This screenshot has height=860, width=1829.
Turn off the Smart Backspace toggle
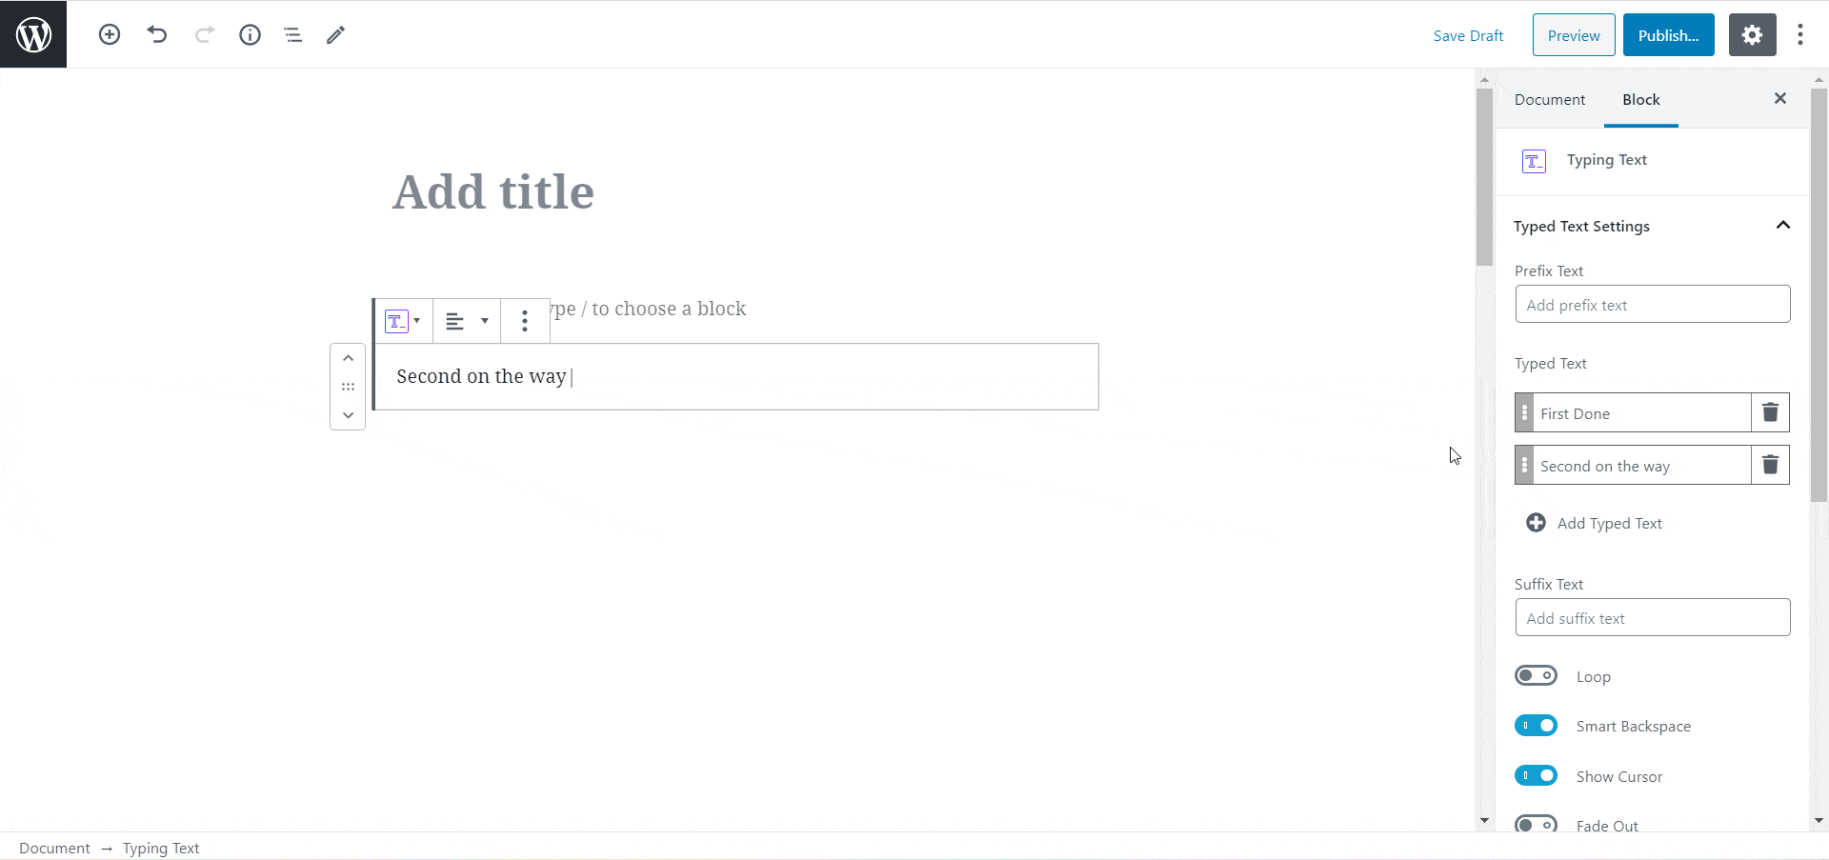pos(1536,726)
